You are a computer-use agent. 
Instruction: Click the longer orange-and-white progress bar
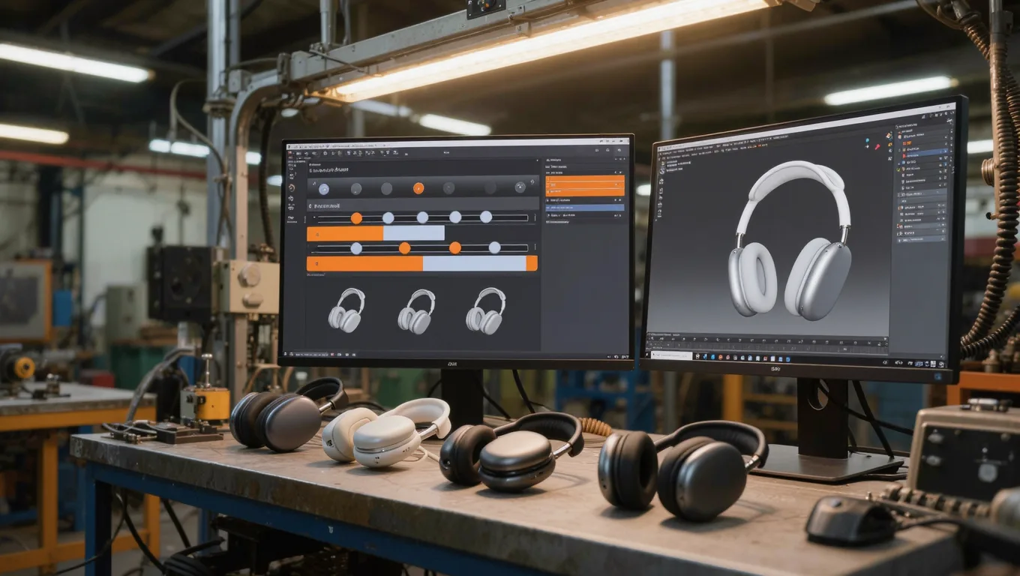pyautogui.click(x=422, y=263)
